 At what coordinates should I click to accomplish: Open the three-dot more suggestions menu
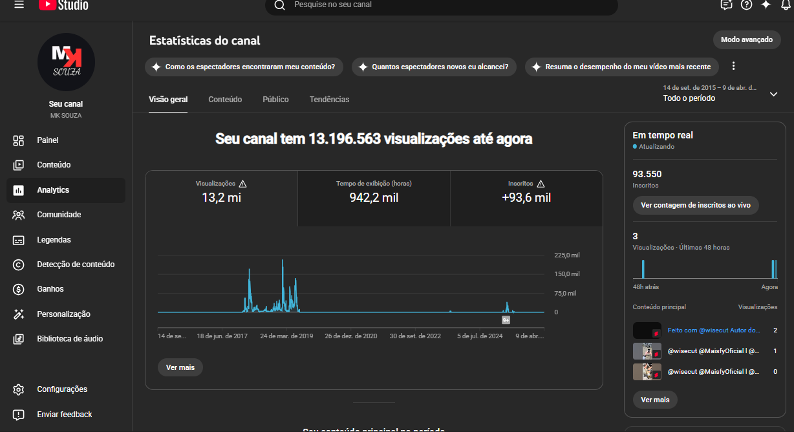[733, 66]
